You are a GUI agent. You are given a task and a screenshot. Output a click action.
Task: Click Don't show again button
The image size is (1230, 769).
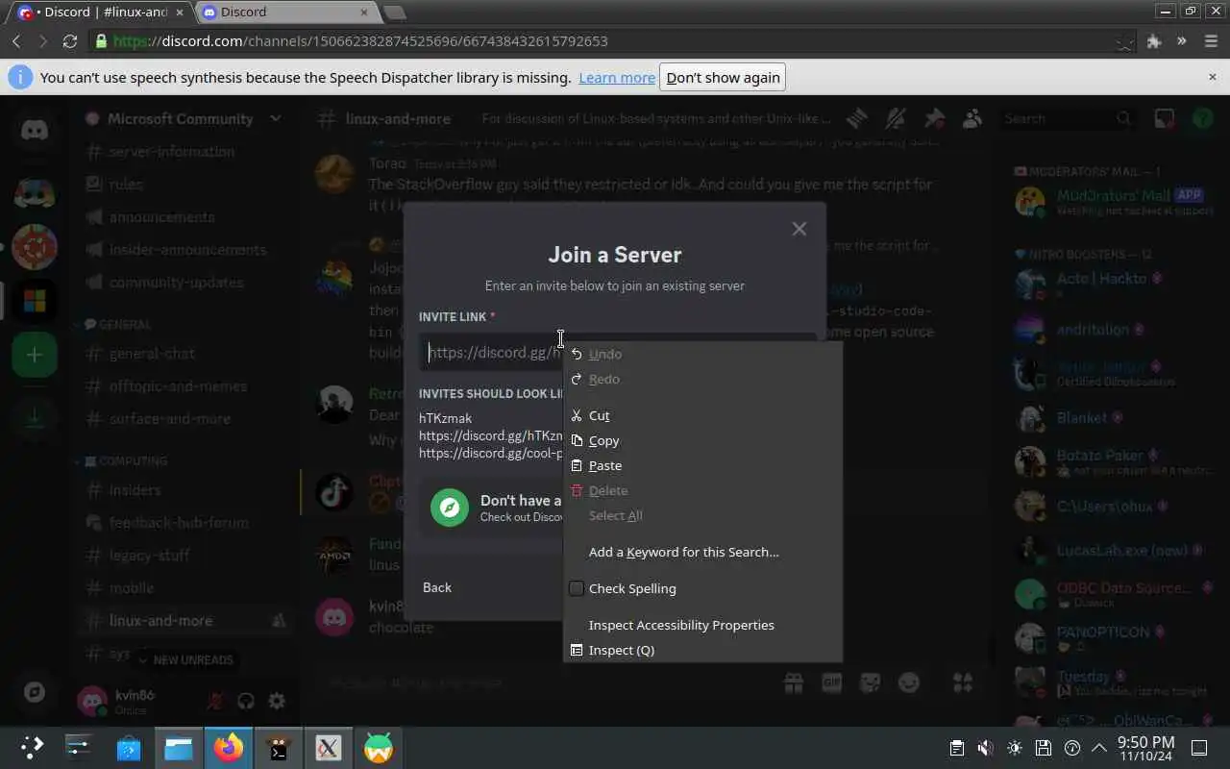723,78
